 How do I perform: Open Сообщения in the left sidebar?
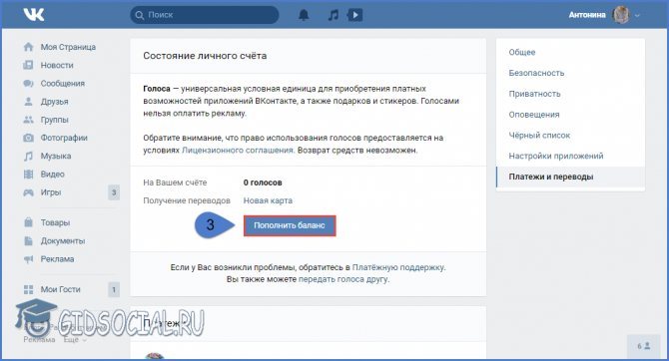click(x=62, y=84)
